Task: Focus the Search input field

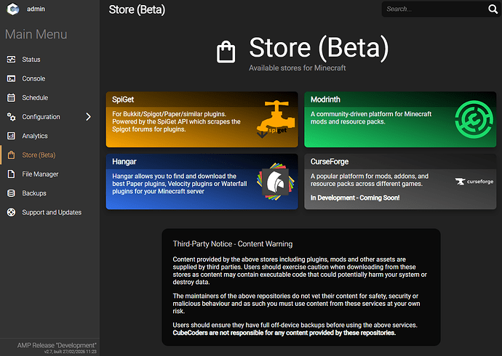Action: point(434,9)
